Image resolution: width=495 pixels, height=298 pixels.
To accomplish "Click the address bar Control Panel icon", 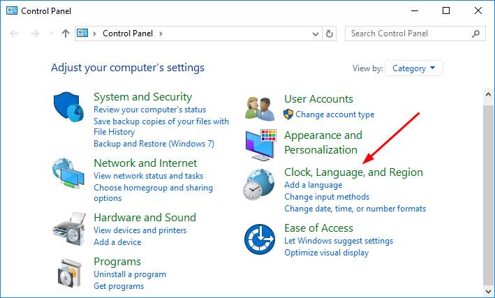I will pos(82,33).
